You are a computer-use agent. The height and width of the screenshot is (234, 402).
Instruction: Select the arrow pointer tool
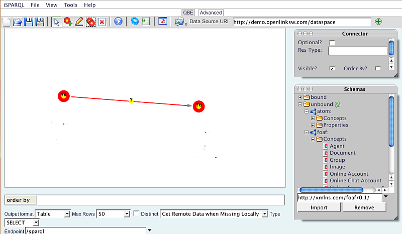(x=56, y=22)
